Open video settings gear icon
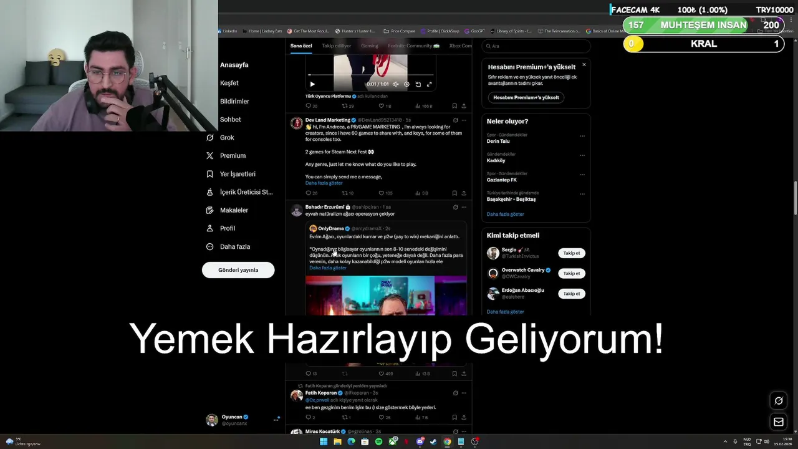The height and width of the screenshot is (449, 798). [x=406, y=84]
